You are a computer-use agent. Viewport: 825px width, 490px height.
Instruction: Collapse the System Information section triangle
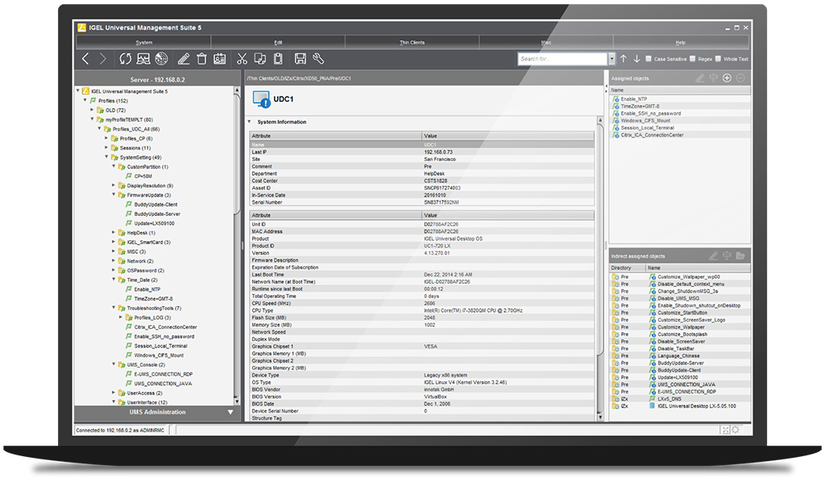pos(250,122)
